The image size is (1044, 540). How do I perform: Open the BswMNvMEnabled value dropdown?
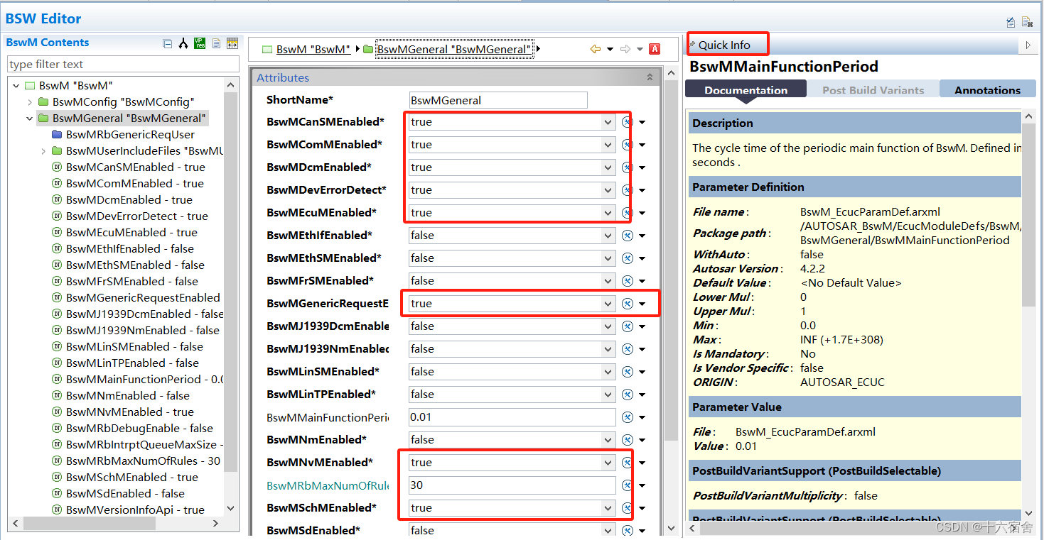(608, 463)
